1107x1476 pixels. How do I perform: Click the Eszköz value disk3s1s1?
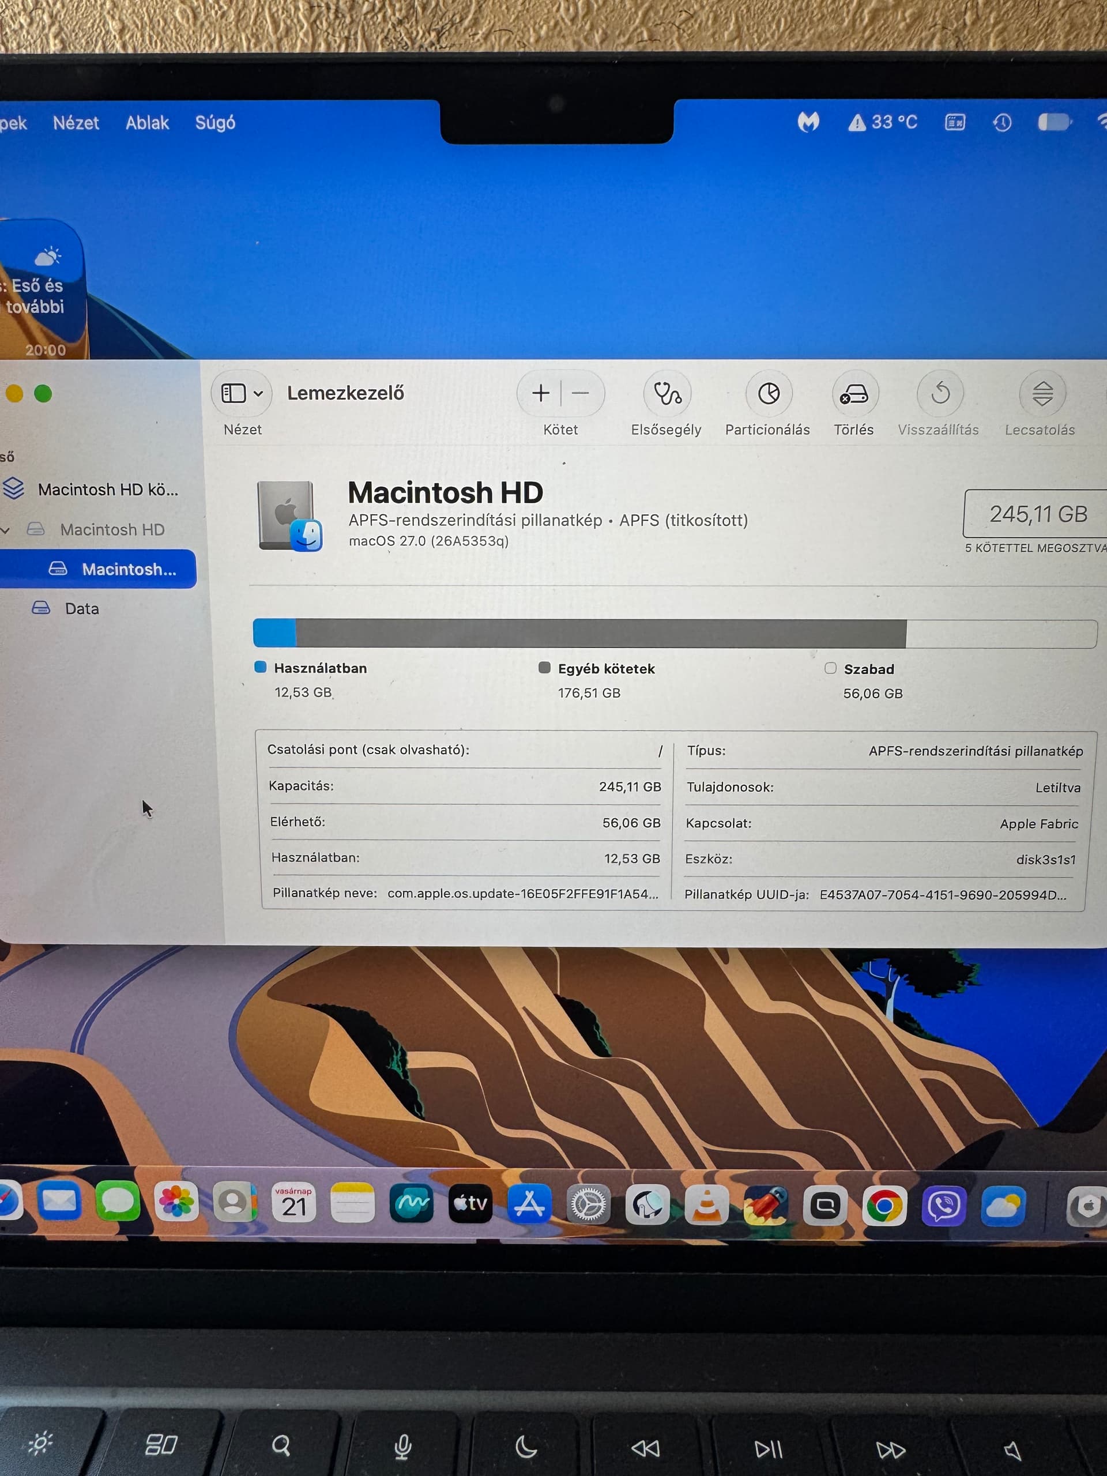click(x=1046, y=860)
